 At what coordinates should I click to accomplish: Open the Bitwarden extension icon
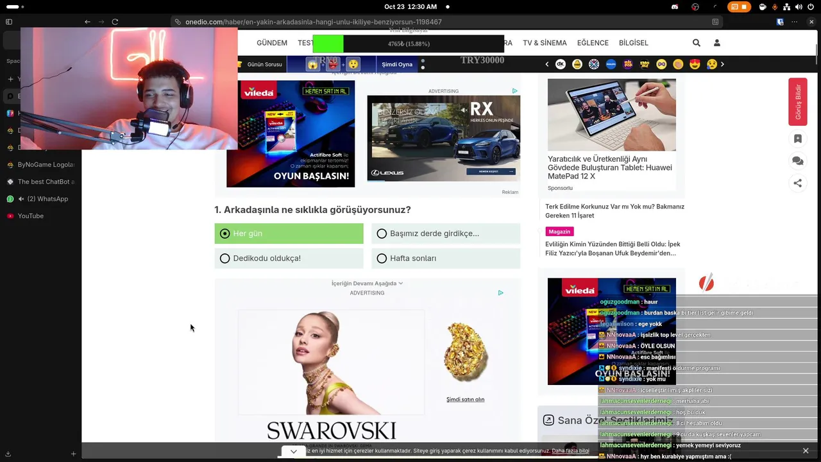[x=780, y=22]
